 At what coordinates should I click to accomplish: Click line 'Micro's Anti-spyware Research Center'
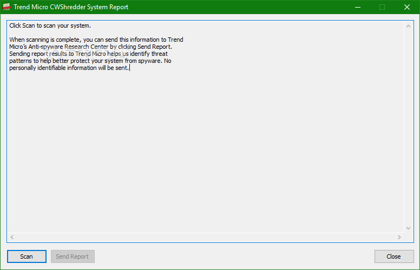tap(90, 47)
